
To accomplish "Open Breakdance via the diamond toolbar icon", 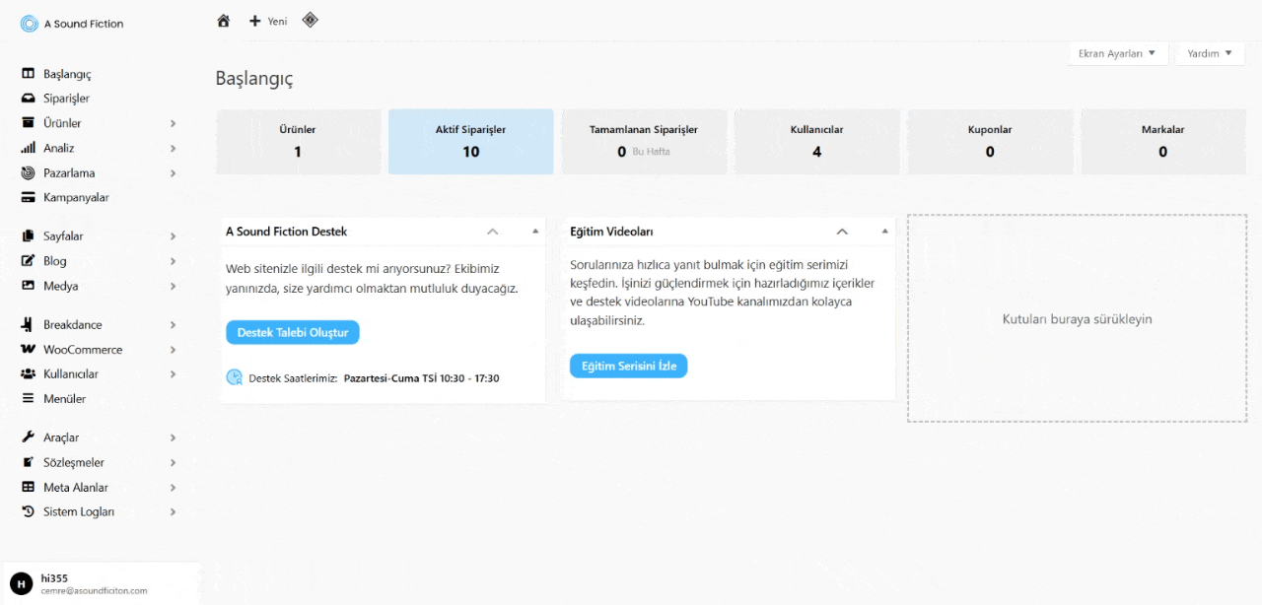I will click(x=310, y=20).
